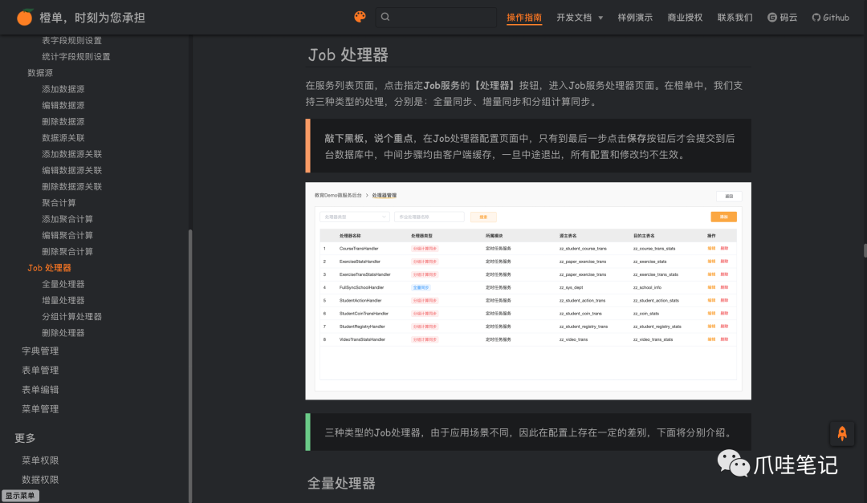This screenshot has height=503, width=867.
Task: Click the sidebar vertical scrollbar
Action: click(190, 365)
